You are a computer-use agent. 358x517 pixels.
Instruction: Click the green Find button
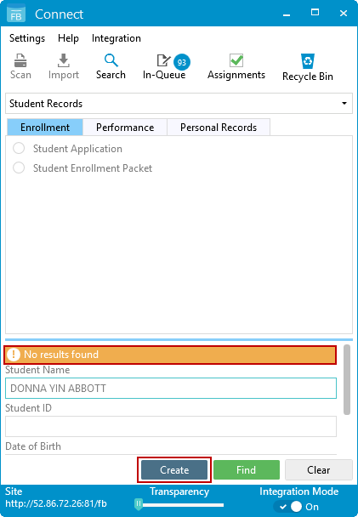[247, 470]
